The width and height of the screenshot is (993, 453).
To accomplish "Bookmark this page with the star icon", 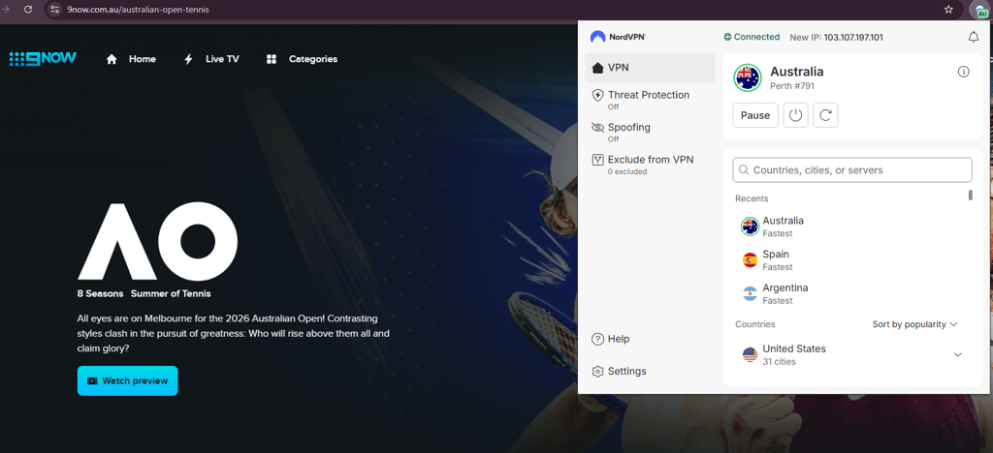I will coord(948,10).
